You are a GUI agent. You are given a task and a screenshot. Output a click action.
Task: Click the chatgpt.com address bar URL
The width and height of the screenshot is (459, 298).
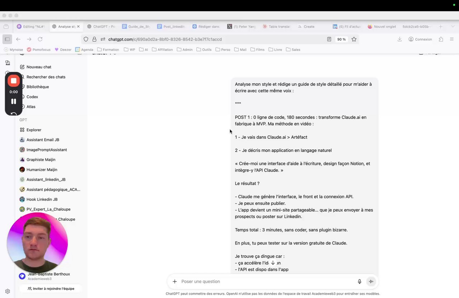tap(165, 39)
